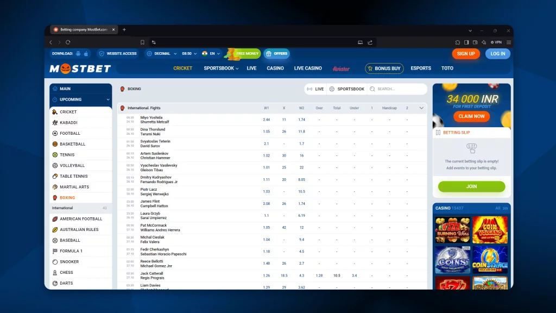Select Table Tennis in sidebar
Image resolution: width=556 pixels, height=313 pixels.
pos(81,176)
